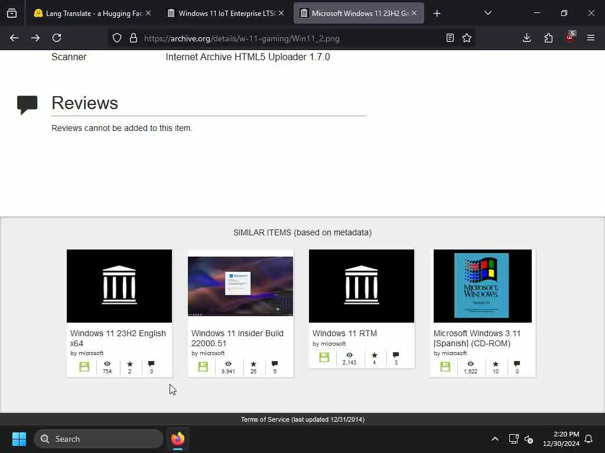Click software disk icon on Insider Build card
605x453 pixels.
203,366
